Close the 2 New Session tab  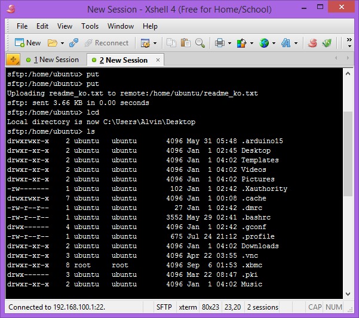[158, 60]
